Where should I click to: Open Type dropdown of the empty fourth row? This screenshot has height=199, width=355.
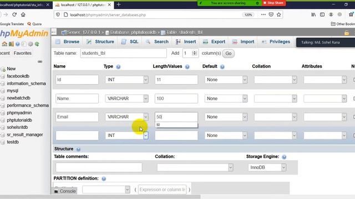(x=126, y=135)
